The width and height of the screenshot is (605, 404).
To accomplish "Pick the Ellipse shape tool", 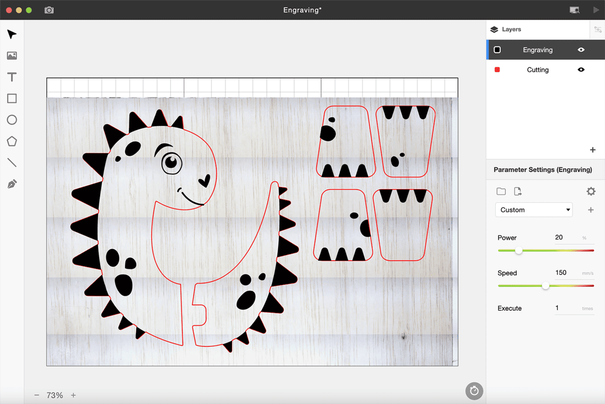I will (x=12, y=120).
